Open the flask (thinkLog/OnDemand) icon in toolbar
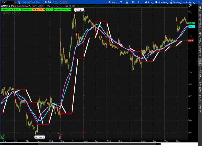Screen dimensions: 202x146 click(x=127, y=2)
